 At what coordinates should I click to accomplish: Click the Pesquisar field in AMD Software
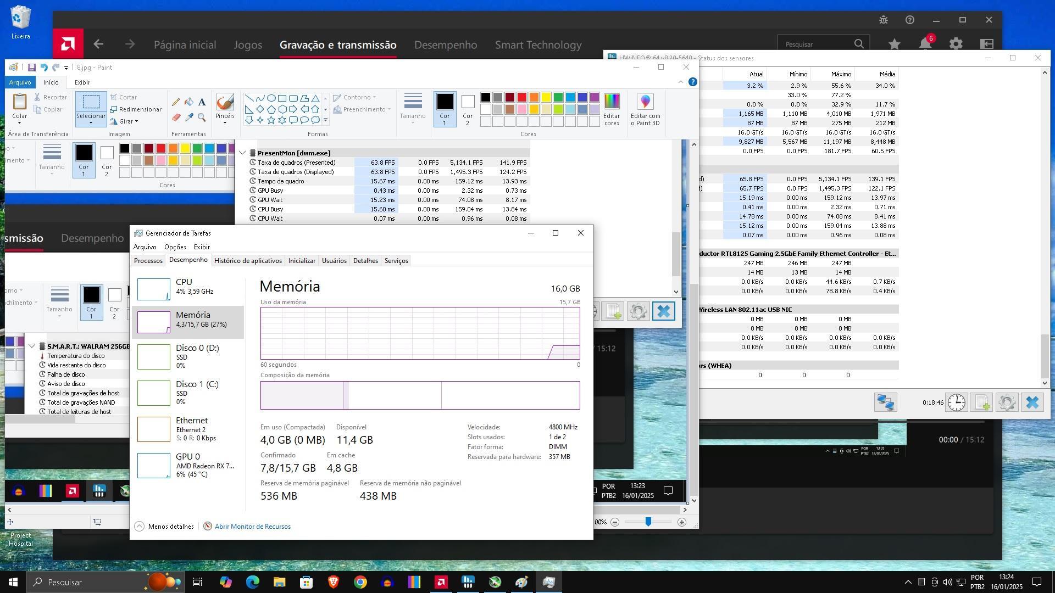click(823, 44)
